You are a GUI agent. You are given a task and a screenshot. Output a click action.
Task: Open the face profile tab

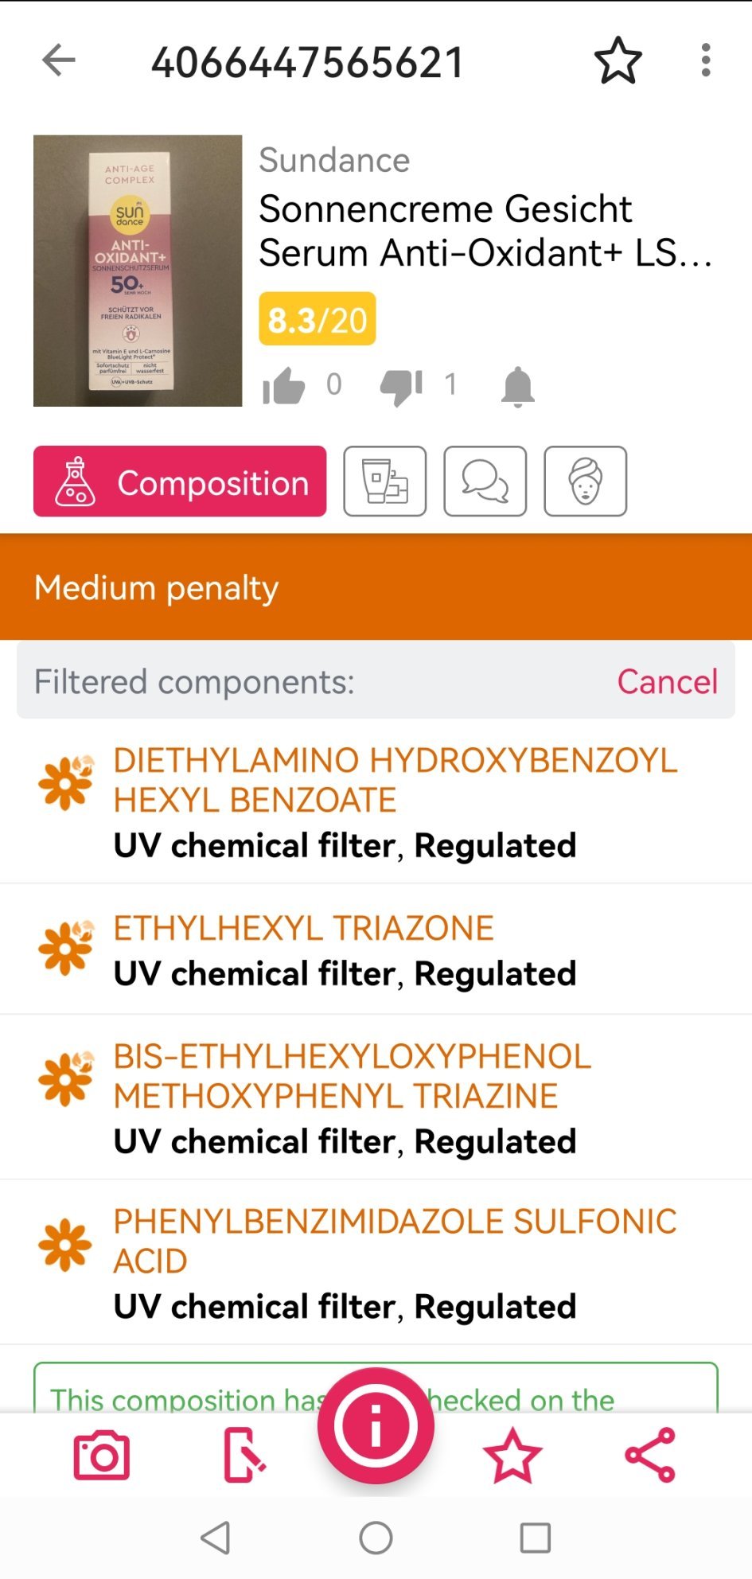tap(586, 481)
